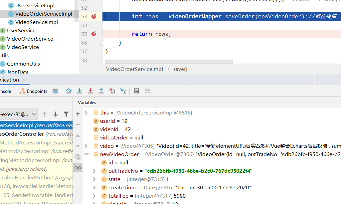Image resolution: width=341 pixels, height=204 pixels.
Task: Click the Step Into icon
Action: click(79, 91)
